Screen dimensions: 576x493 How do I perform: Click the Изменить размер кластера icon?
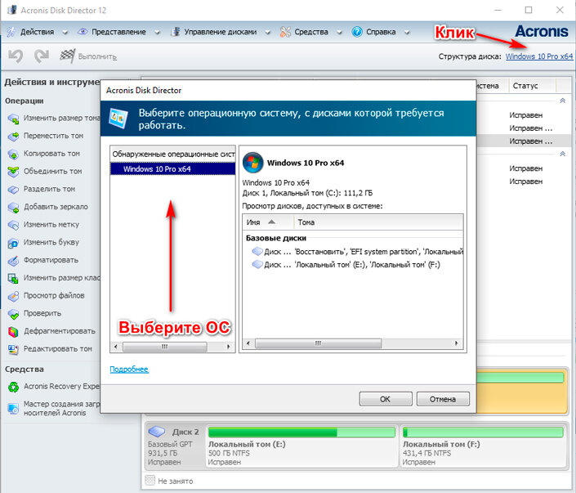[x=13, y=278]
